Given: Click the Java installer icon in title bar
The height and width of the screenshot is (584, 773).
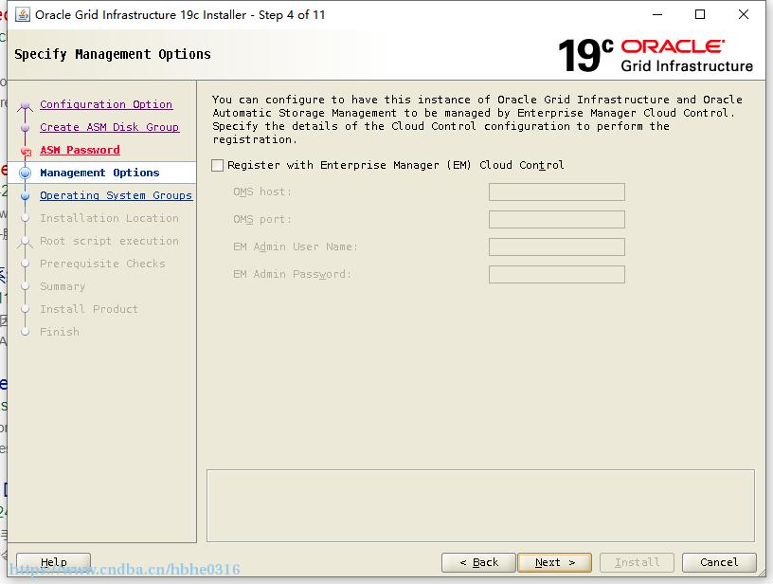Looking at the screenshot, I should tap(23, 15).
